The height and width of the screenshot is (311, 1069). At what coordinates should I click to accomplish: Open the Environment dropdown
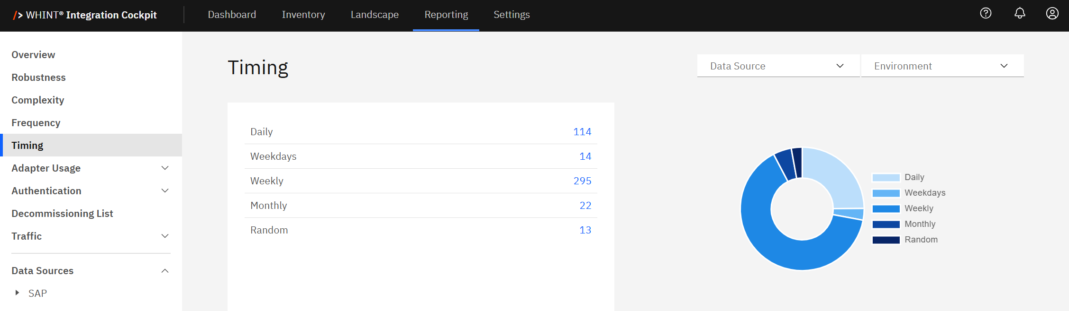point(941,66)
